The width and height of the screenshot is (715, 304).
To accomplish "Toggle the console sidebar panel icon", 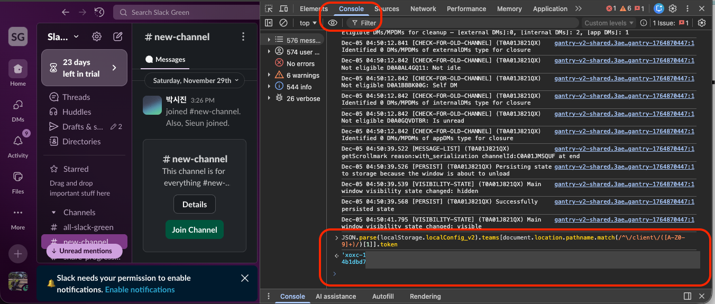I will point(269,23).
